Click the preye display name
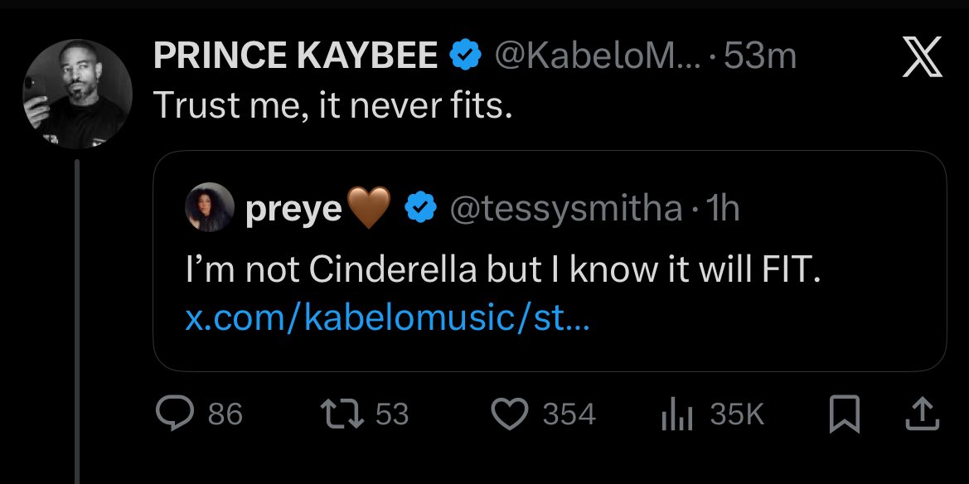 (293, 210)
